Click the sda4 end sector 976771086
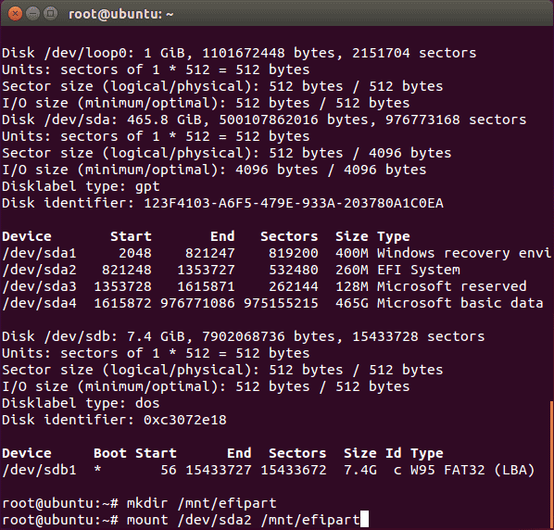554x530 pixels. (x=198, y=303)
